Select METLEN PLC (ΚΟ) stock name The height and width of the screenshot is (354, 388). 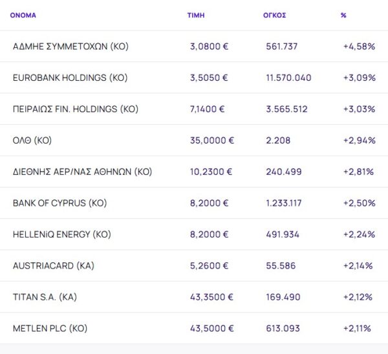tap(50, 329)
